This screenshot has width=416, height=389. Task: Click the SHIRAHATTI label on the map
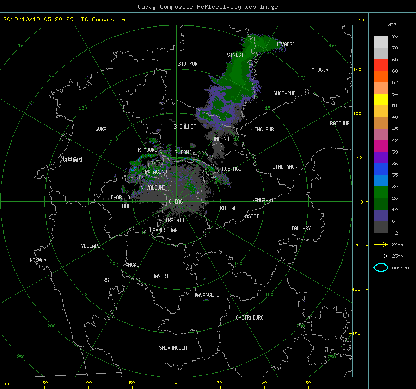[x=173, y=220]
